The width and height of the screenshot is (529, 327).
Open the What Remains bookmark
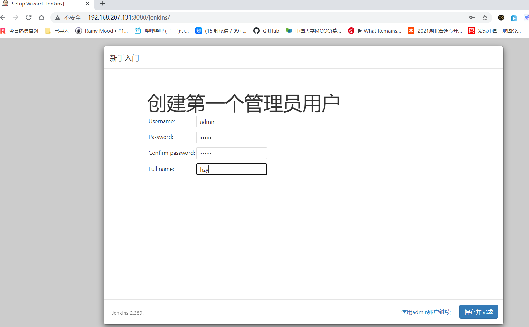[x=375, y=31]
